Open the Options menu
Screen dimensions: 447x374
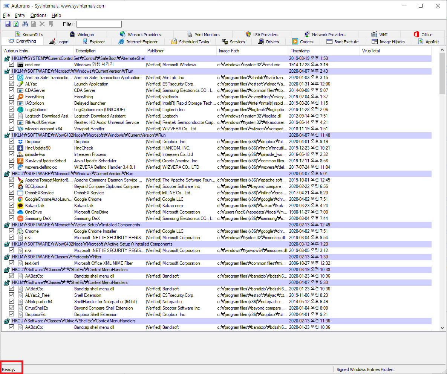pos(38,15)
